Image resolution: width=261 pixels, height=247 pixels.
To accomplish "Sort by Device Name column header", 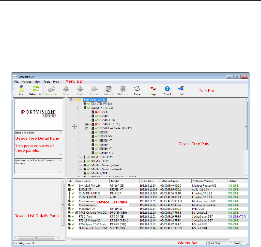I will coord(88,181).
